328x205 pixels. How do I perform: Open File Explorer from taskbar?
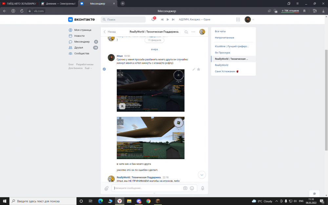(x=129, y=201)
